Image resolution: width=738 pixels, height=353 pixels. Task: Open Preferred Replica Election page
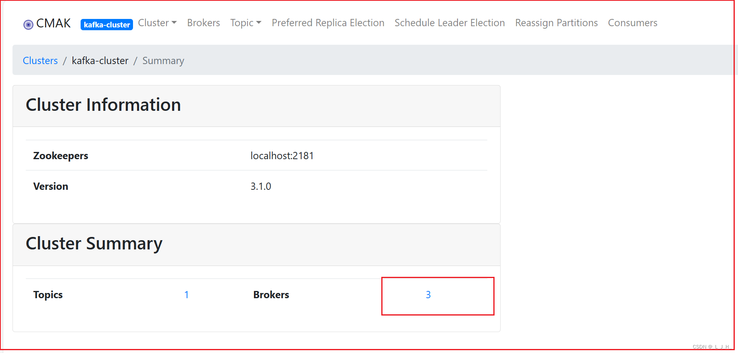328,23
